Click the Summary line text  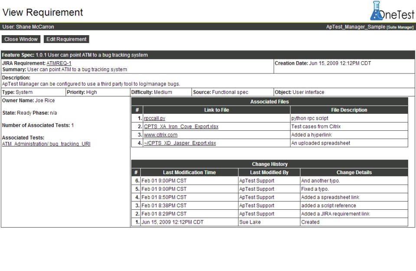[65, 69]
